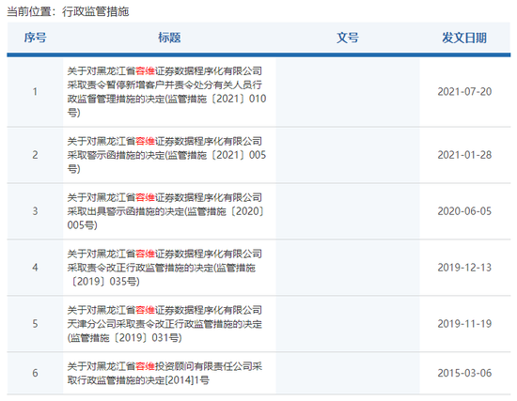Open the 天津分公司 decision titled 监管措施〔2019〕031号

click(x=164, y=324)
